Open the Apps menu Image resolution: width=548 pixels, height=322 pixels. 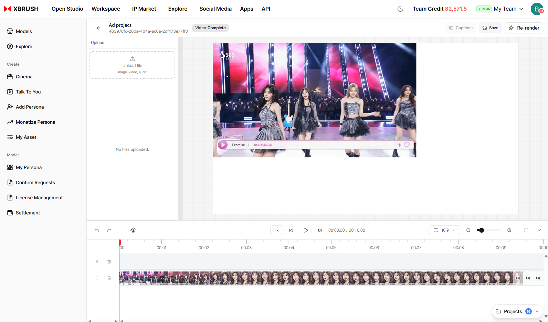pos(246,9)
